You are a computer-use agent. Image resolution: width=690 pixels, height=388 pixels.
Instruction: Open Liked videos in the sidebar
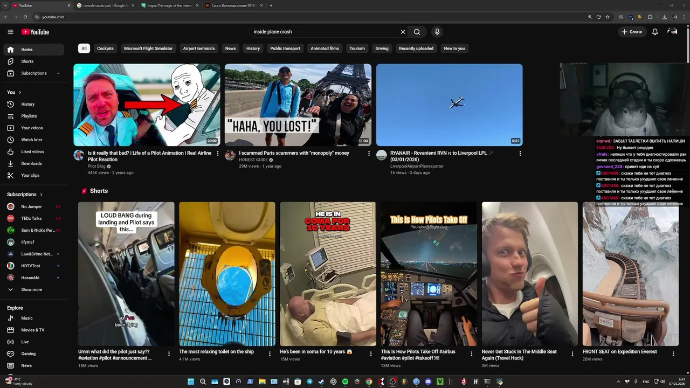33,151
